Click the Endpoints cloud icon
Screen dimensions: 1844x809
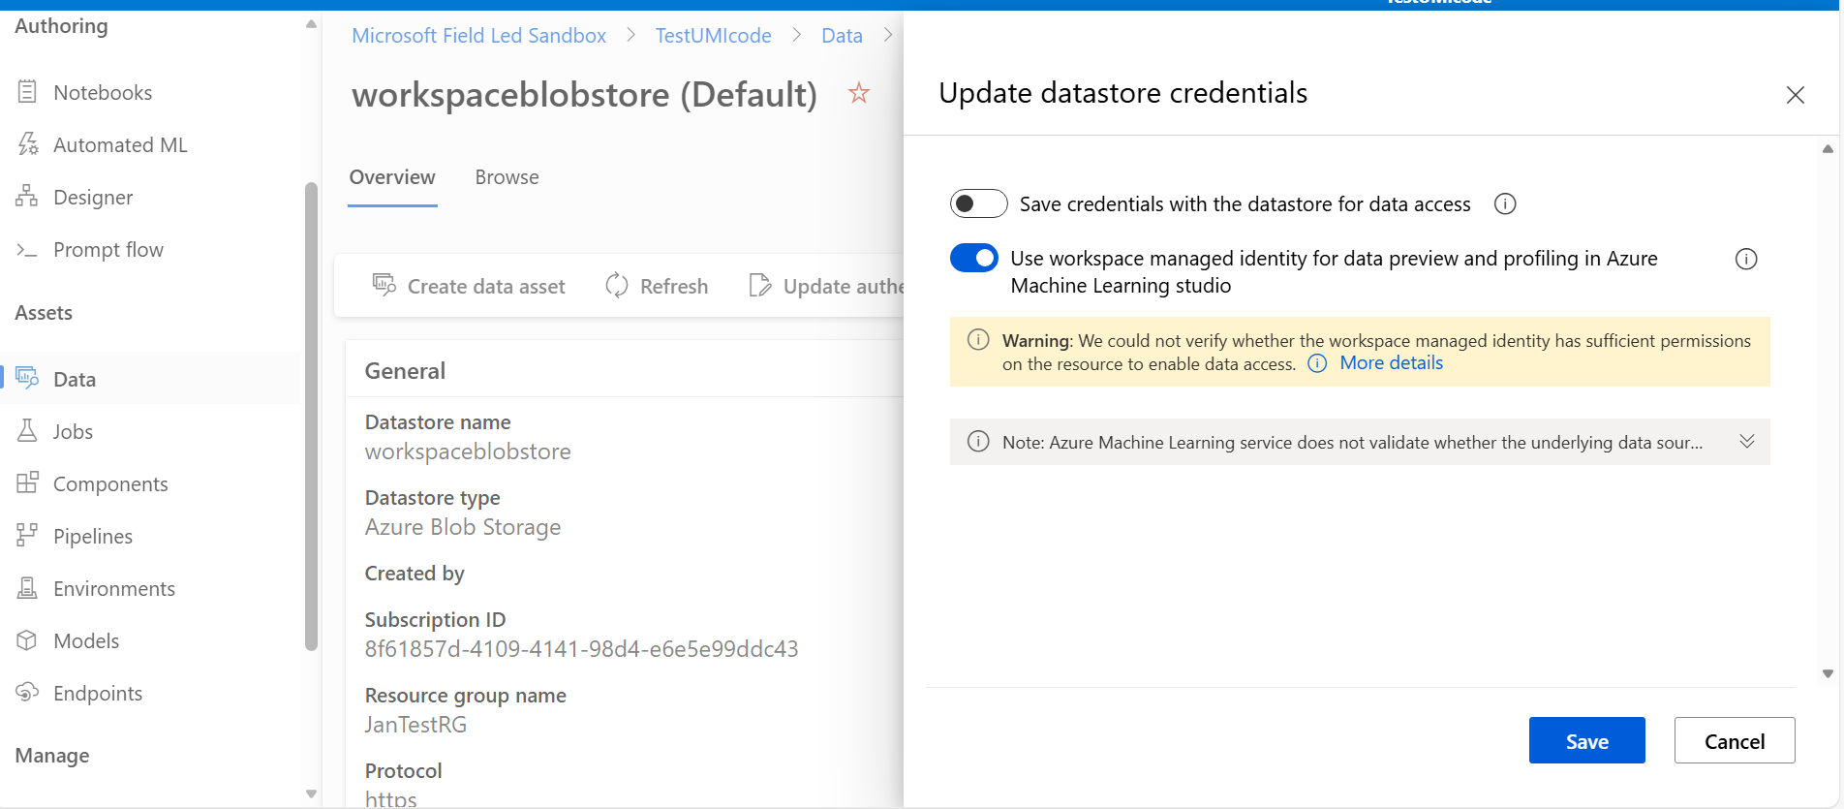pyautogui.click(x=27, y=693)
